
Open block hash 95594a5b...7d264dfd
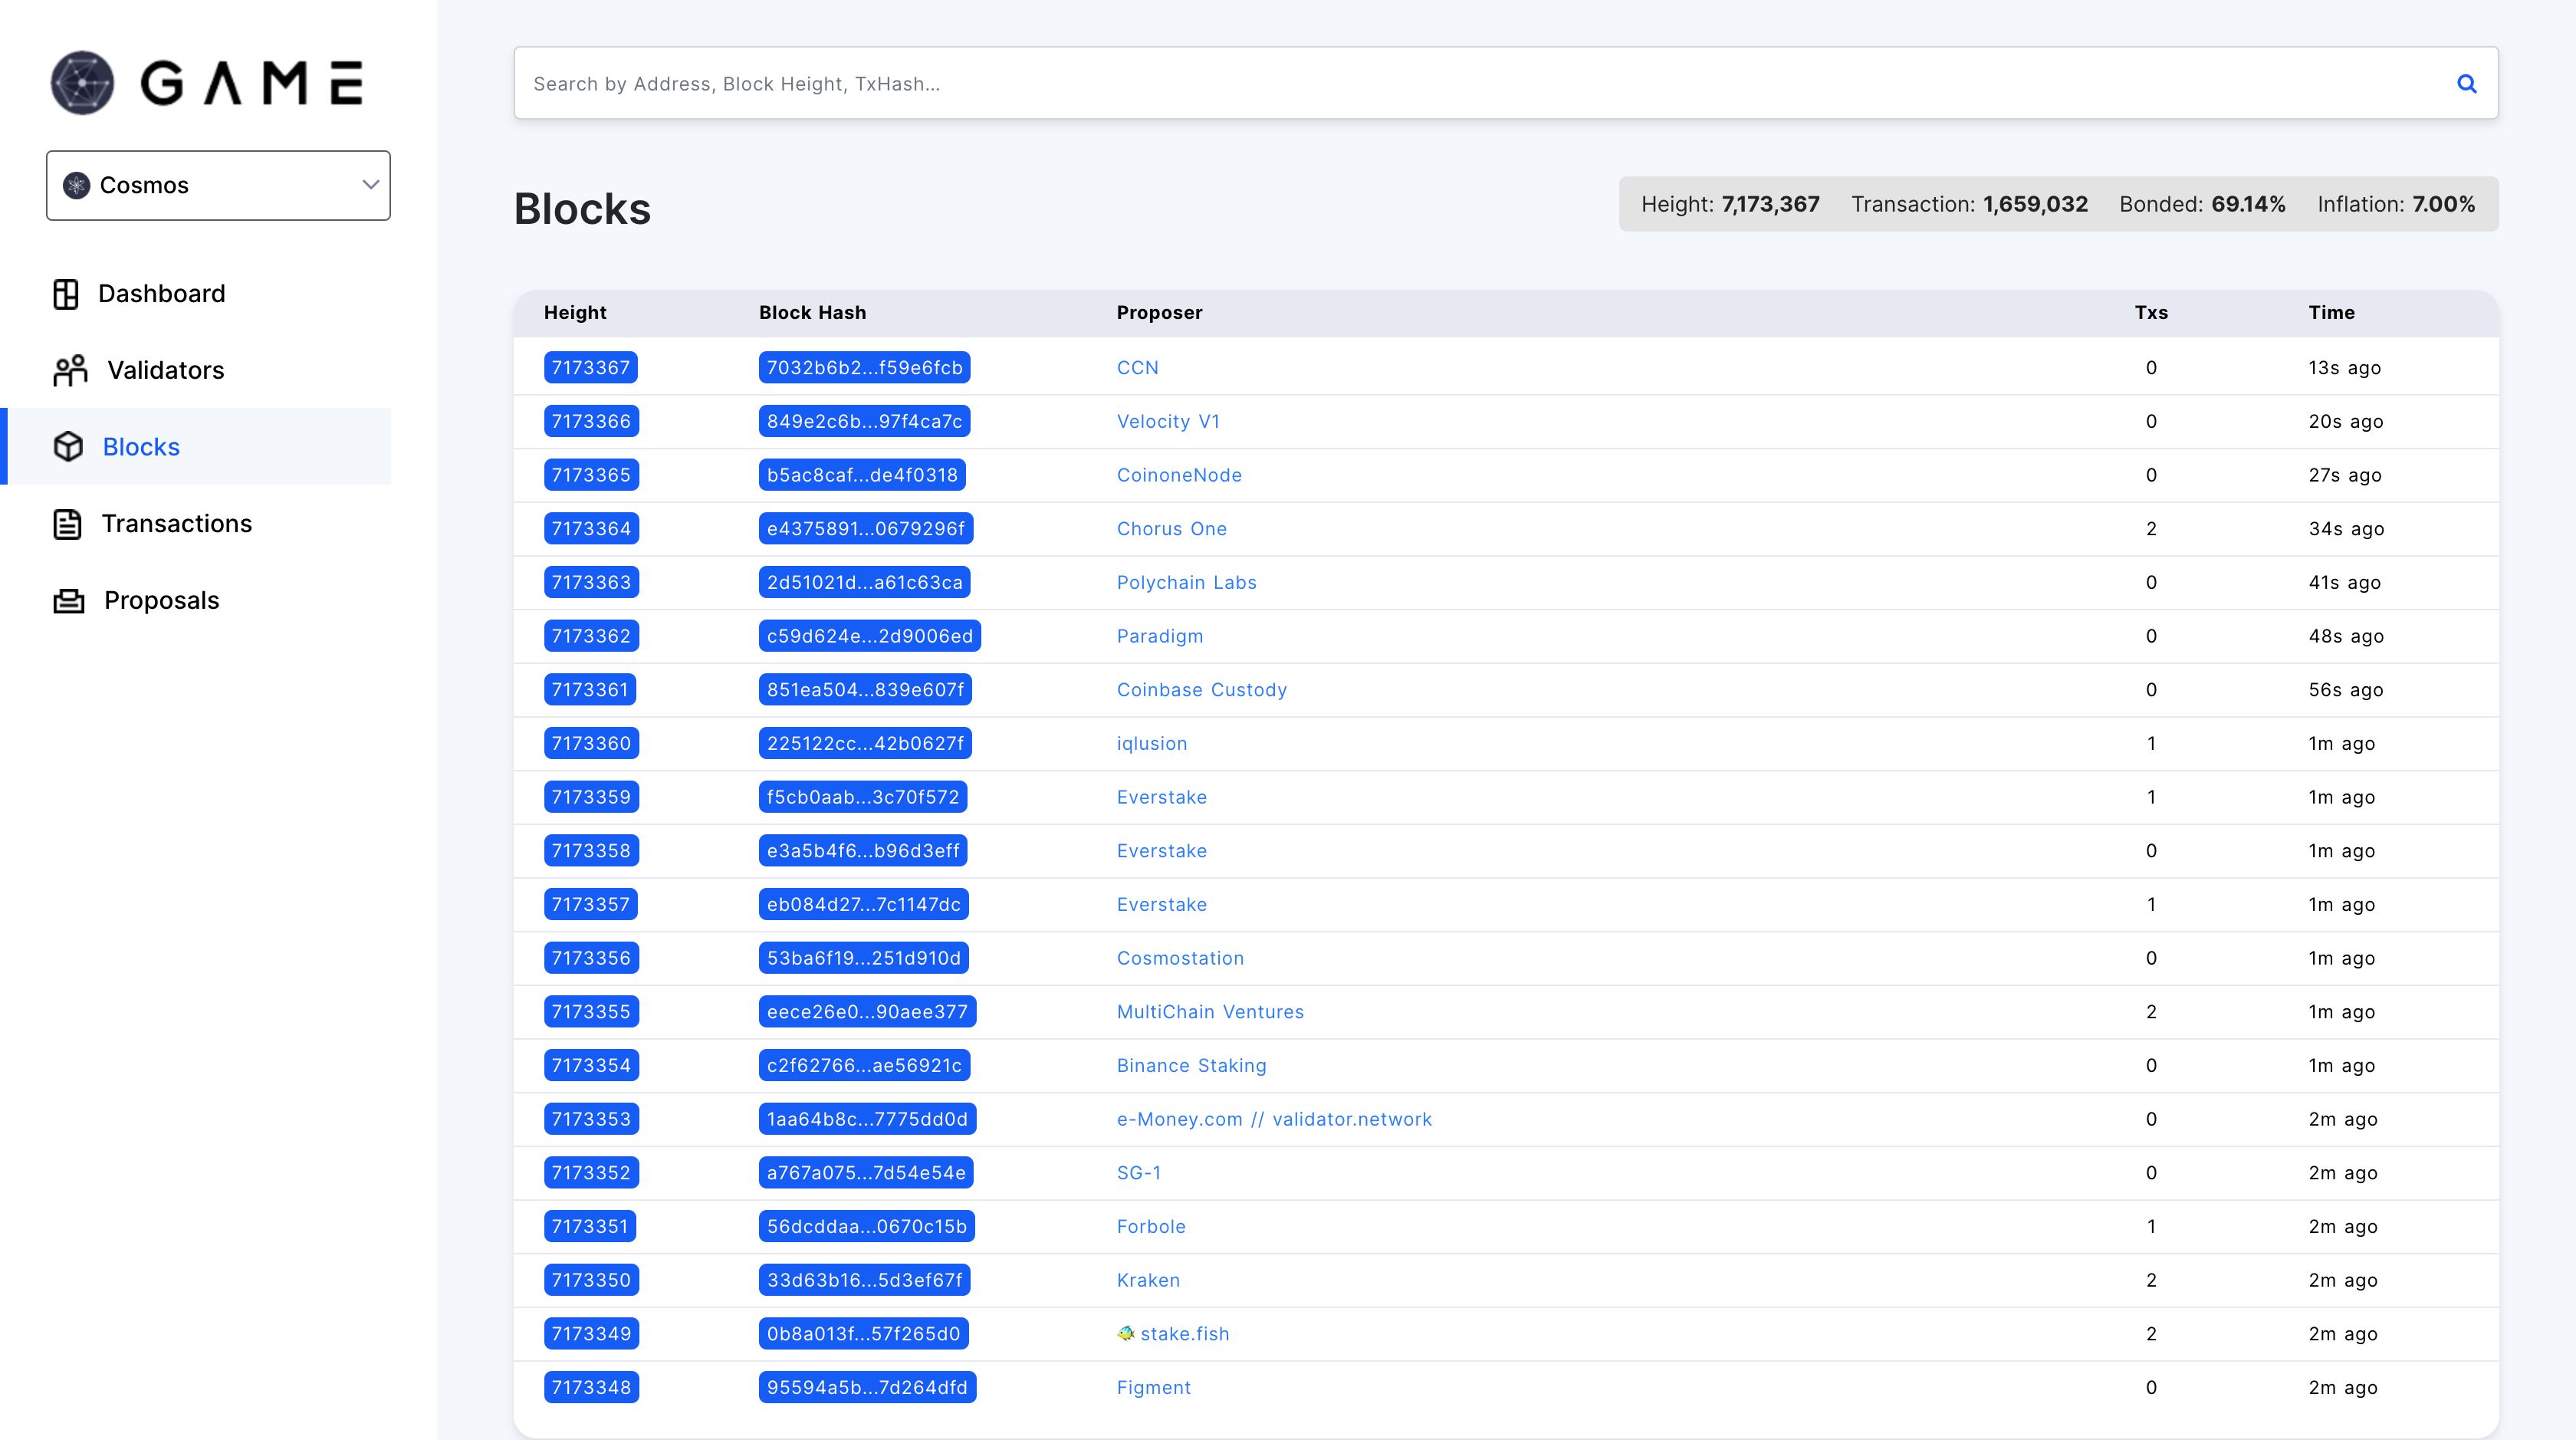point(867,1387)
